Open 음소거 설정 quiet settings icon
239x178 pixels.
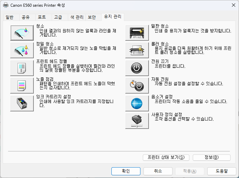tap(137, 103)
